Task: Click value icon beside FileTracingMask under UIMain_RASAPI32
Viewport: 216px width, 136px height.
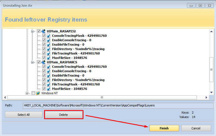Action: pos(49,53)
